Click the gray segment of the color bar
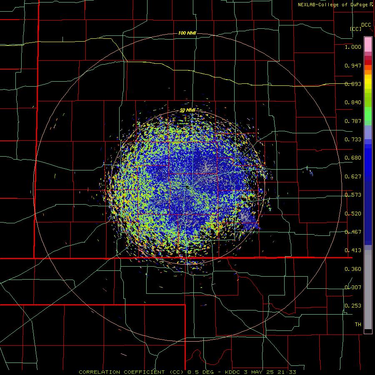The image size is (375, 375). pyautogui.click(x=368, y=290)
